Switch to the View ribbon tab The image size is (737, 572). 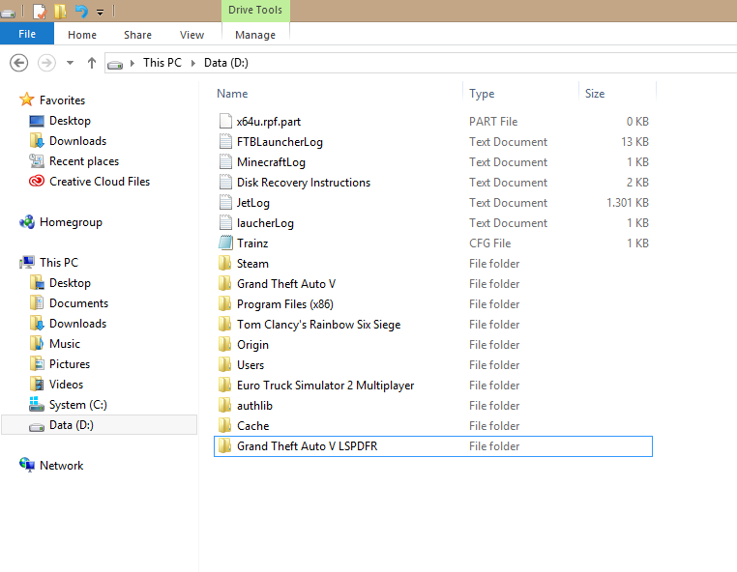[x=192, y=35]
